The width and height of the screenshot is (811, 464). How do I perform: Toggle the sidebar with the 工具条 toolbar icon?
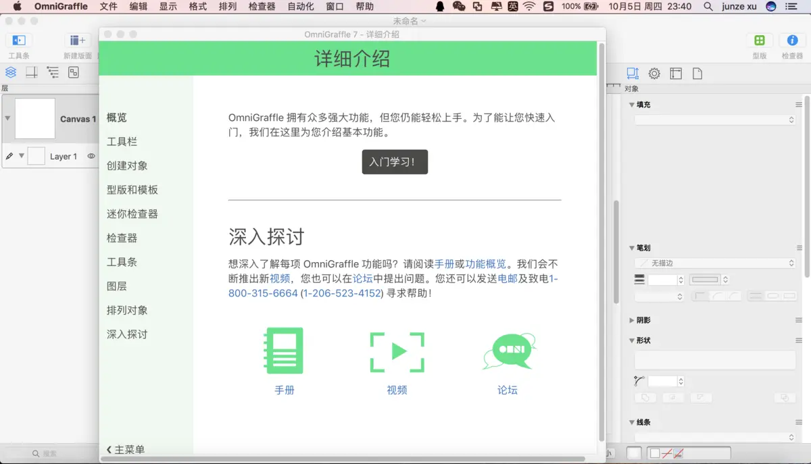click(19, 41)
